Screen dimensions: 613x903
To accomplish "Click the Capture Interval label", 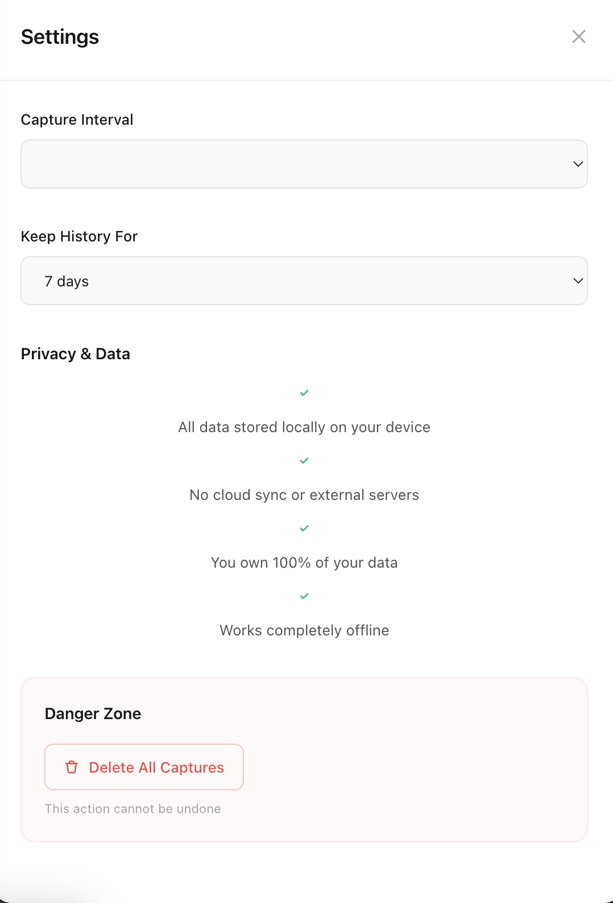I will click(77, 120).
